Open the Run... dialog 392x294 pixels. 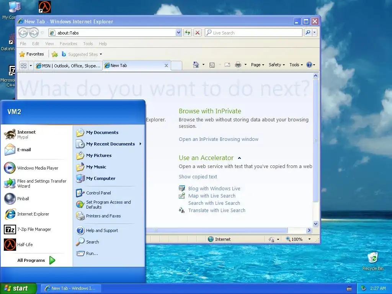click(109, 253)
